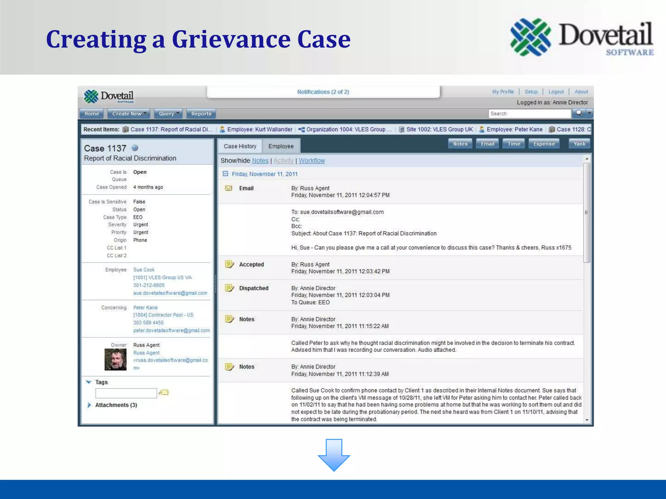The image size is (666, 499).
Task: Open recent item Employee: Kurt Wallander
Action: [260, 129]
